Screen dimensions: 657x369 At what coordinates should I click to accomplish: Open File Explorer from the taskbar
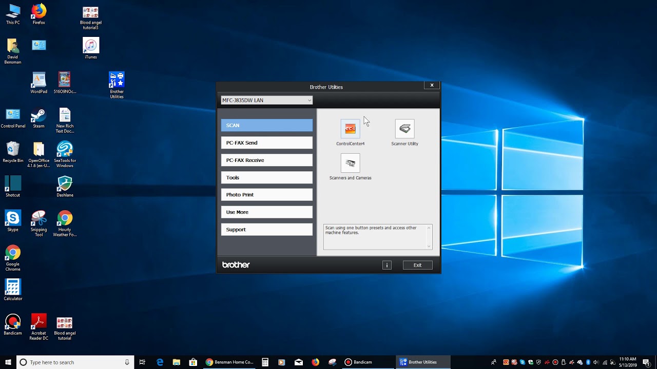pos(176,362)
